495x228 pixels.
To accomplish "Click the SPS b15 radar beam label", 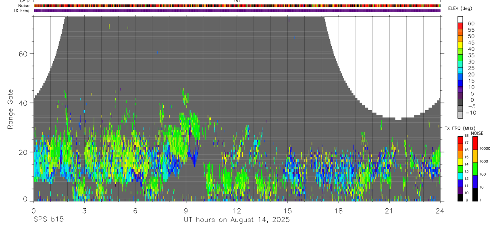I will tap(48, 220).
